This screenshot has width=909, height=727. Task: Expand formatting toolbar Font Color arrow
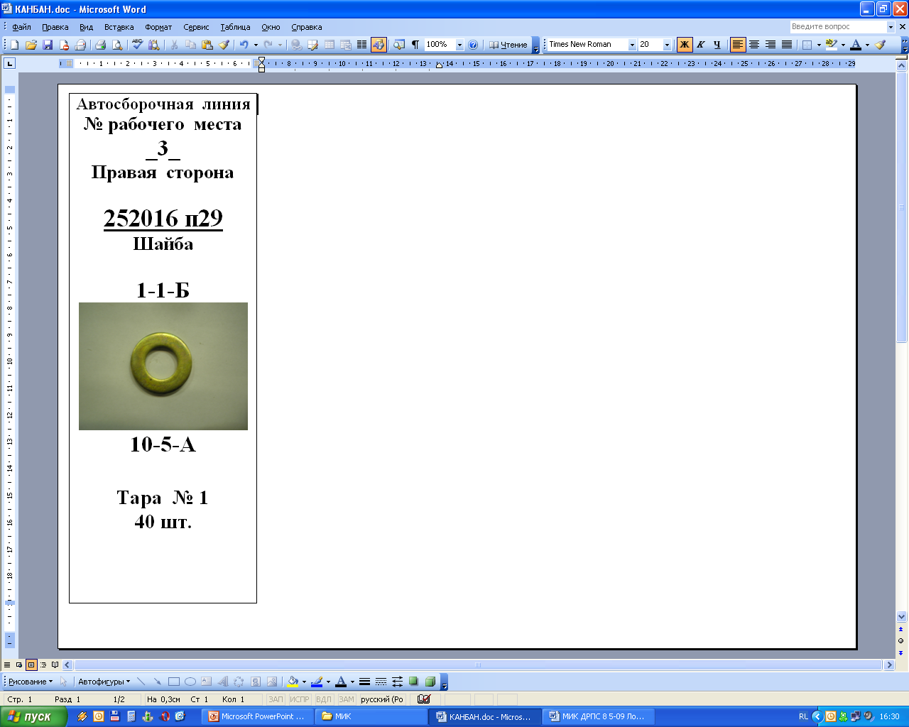pos(867,45)
